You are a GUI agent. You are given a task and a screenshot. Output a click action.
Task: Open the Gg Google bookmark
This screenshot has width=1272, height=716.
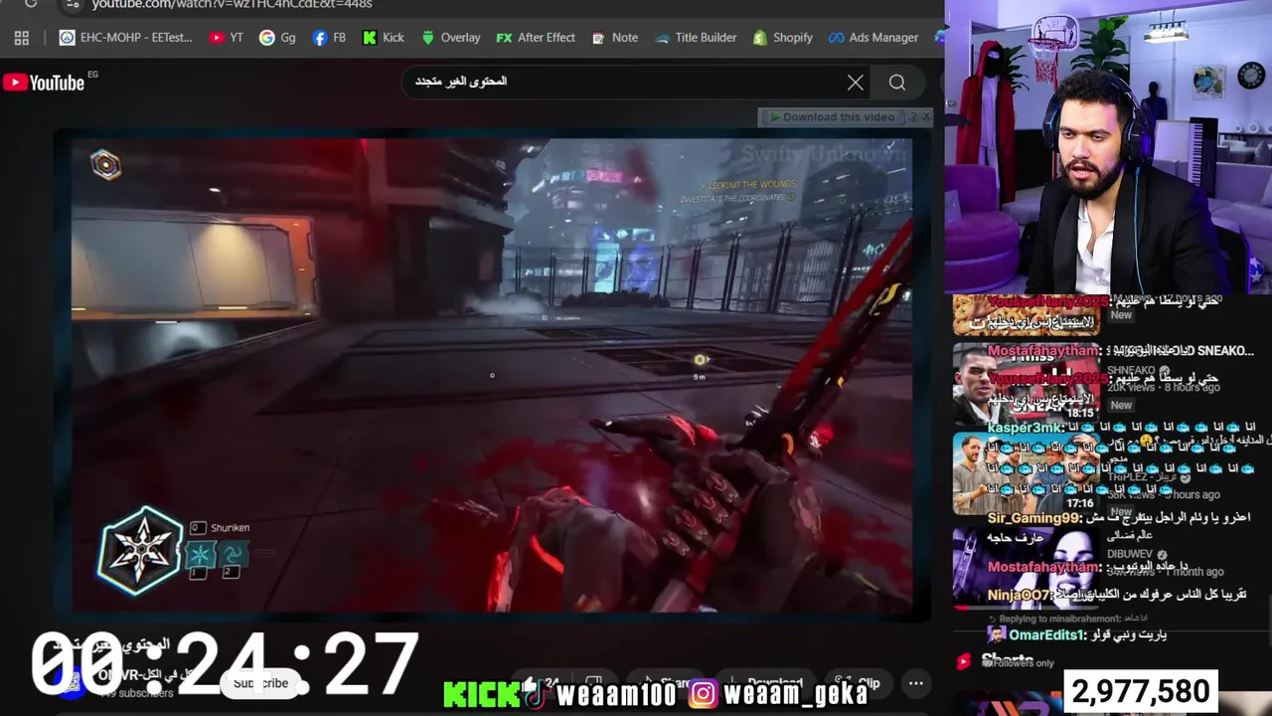[x=277, y=38]
